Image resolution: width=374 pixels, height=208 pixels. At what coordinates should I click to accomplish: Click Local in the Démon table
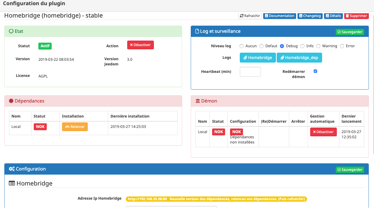203,132
